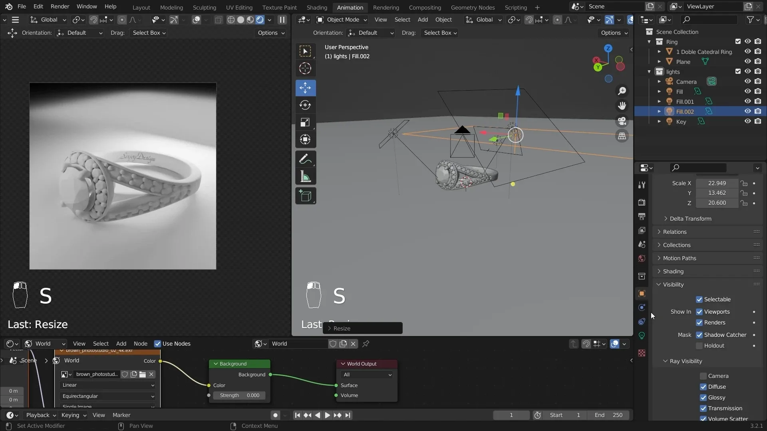This screenshot has height=431, width=767.
Task: Select the Add Cube tool
Action: click(x=306, y=196)
